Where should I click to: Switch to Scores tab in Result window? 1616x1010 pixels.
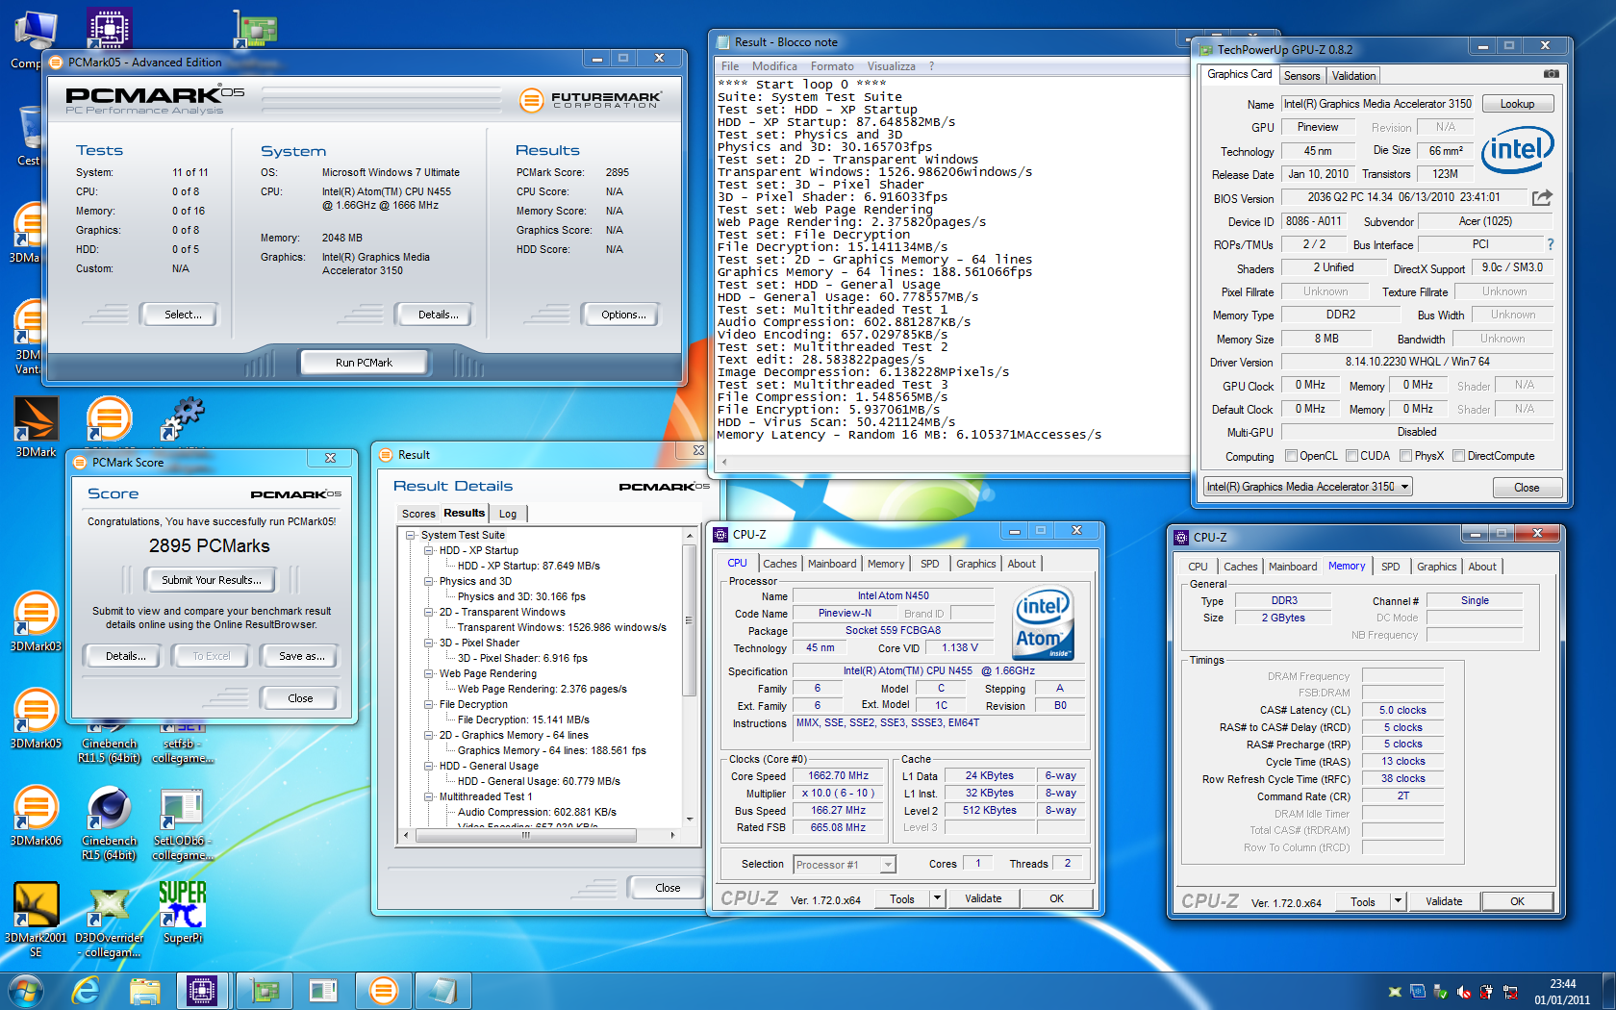pyautogui.click(x=418, y=514)
